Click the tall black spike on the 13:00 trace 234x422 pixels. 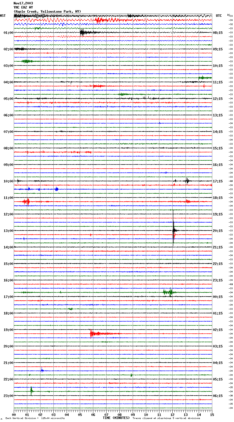[x=173, y=229]
